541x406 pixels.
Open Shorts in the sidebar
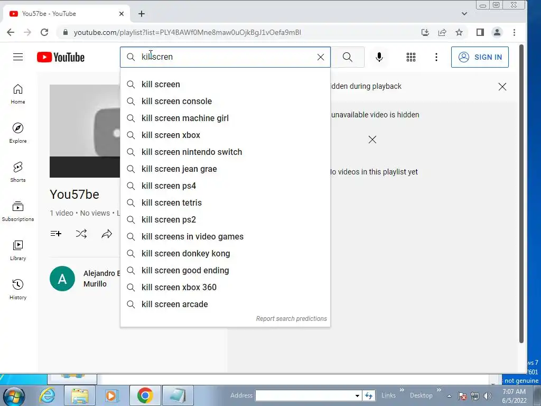pyautogui.click(x=18, y=172)
